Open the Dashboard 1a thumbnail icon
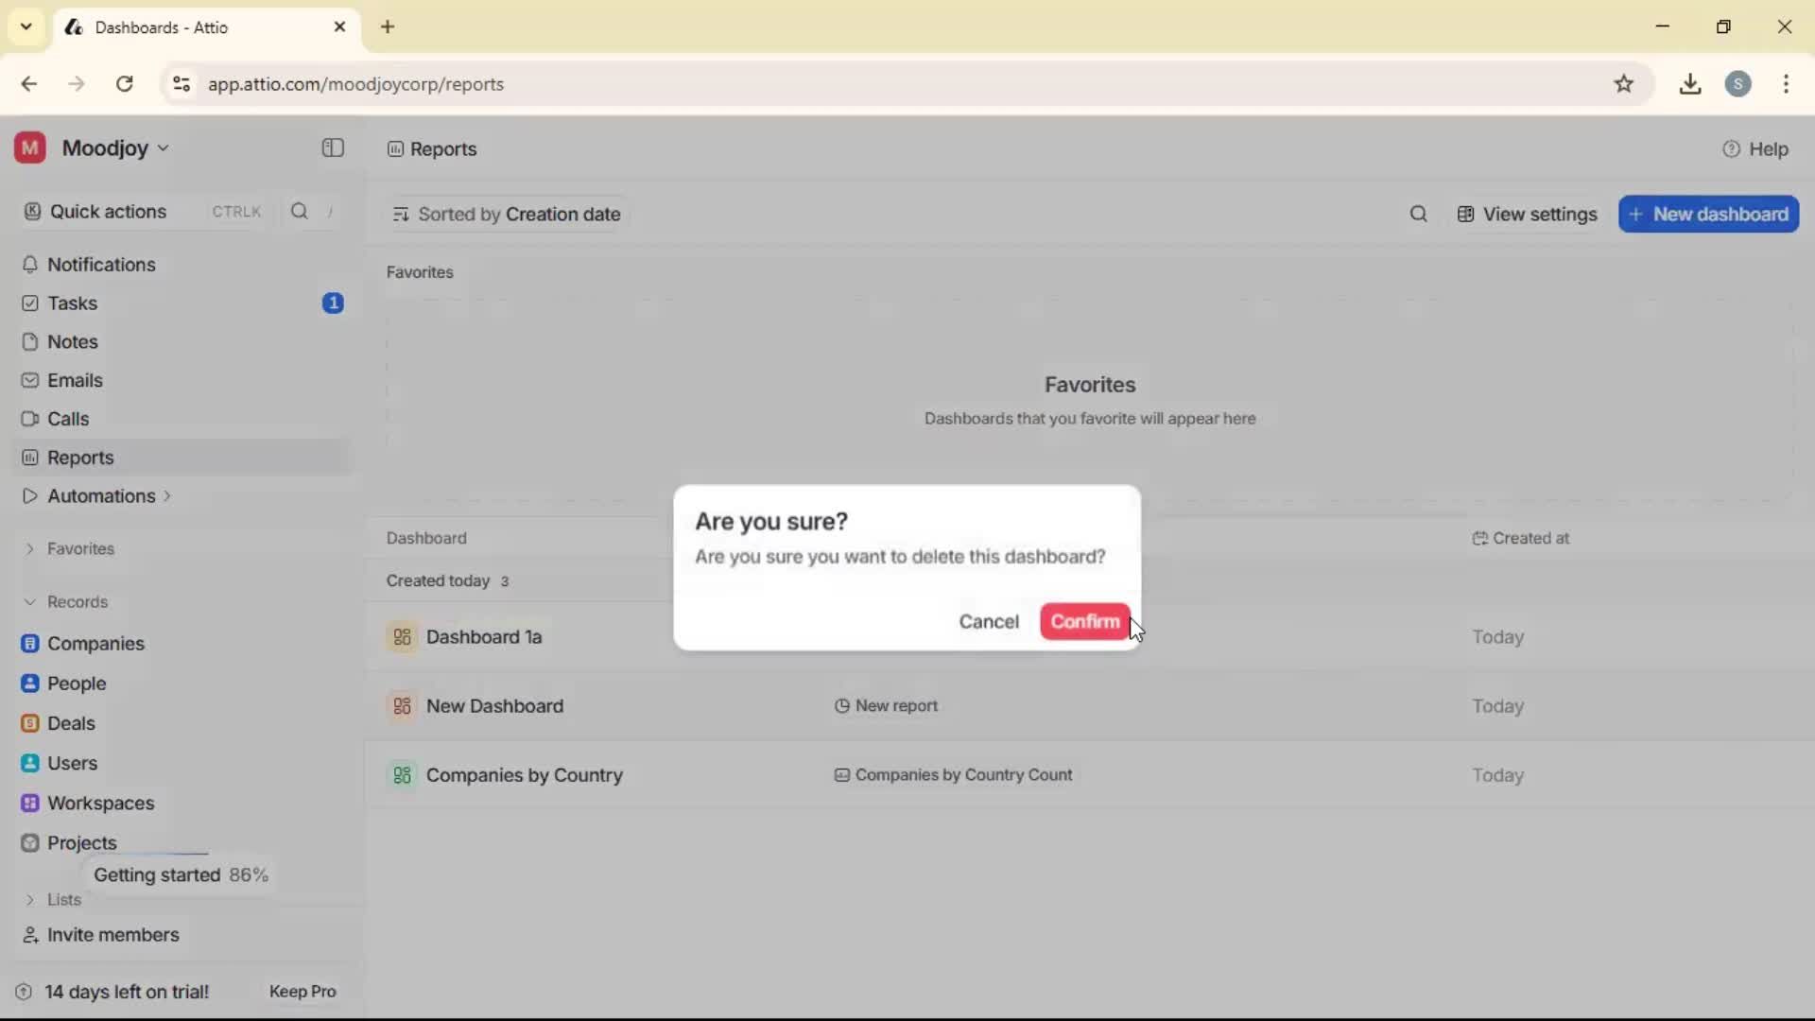Screen dimensions: 1815x1021 401,636
